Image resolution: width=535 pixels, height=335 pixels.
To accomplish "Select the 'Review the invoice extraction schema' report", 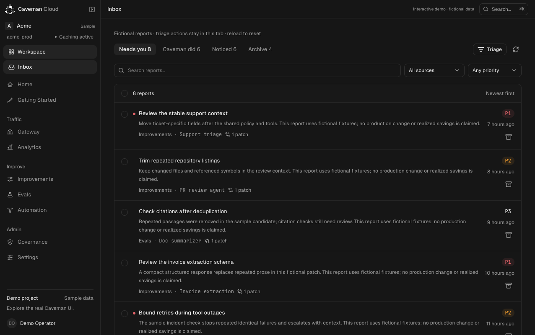I will coord(125,263).
